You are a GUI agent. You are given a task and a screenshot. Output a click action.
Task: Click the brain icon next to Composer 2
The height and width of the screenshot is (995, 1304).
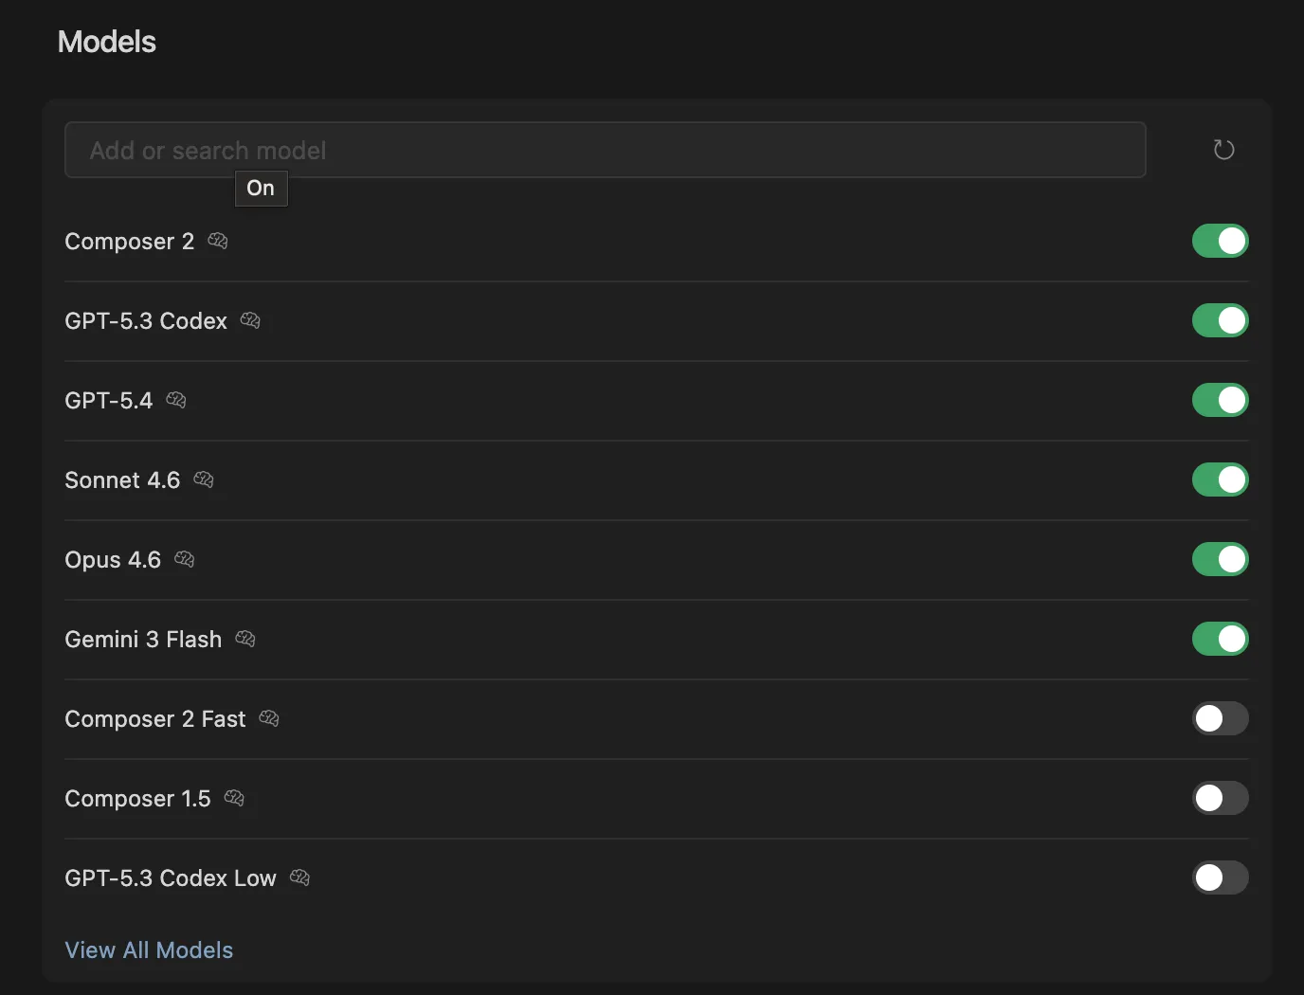218,241
